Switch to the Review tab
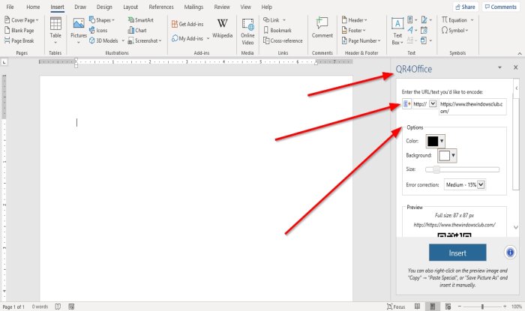This screenshot has height=311, width=525. click(222, 7)
